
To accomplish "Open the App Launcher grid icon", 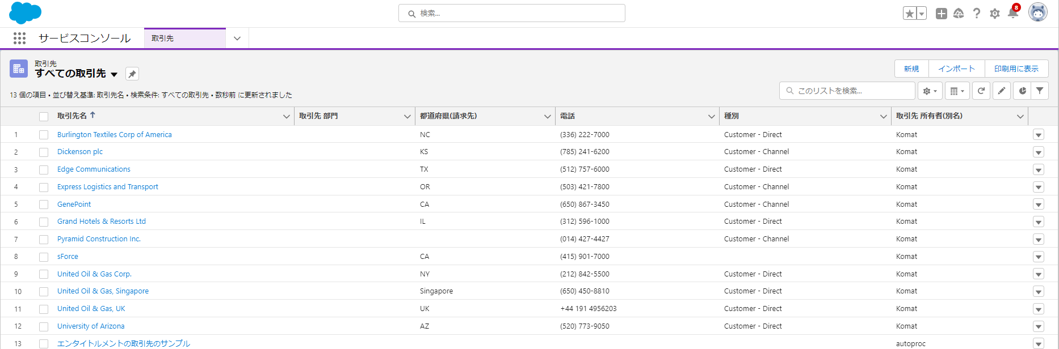I will click(19, 38).
